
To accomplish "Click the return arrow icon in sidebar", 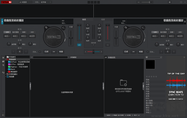I will [x=3, y=73].
